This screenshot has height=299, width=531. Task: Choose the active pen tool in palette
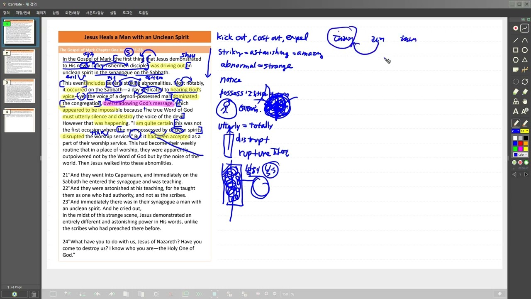[516, 123]
